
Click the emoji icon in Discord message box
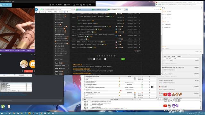point(61,101)
